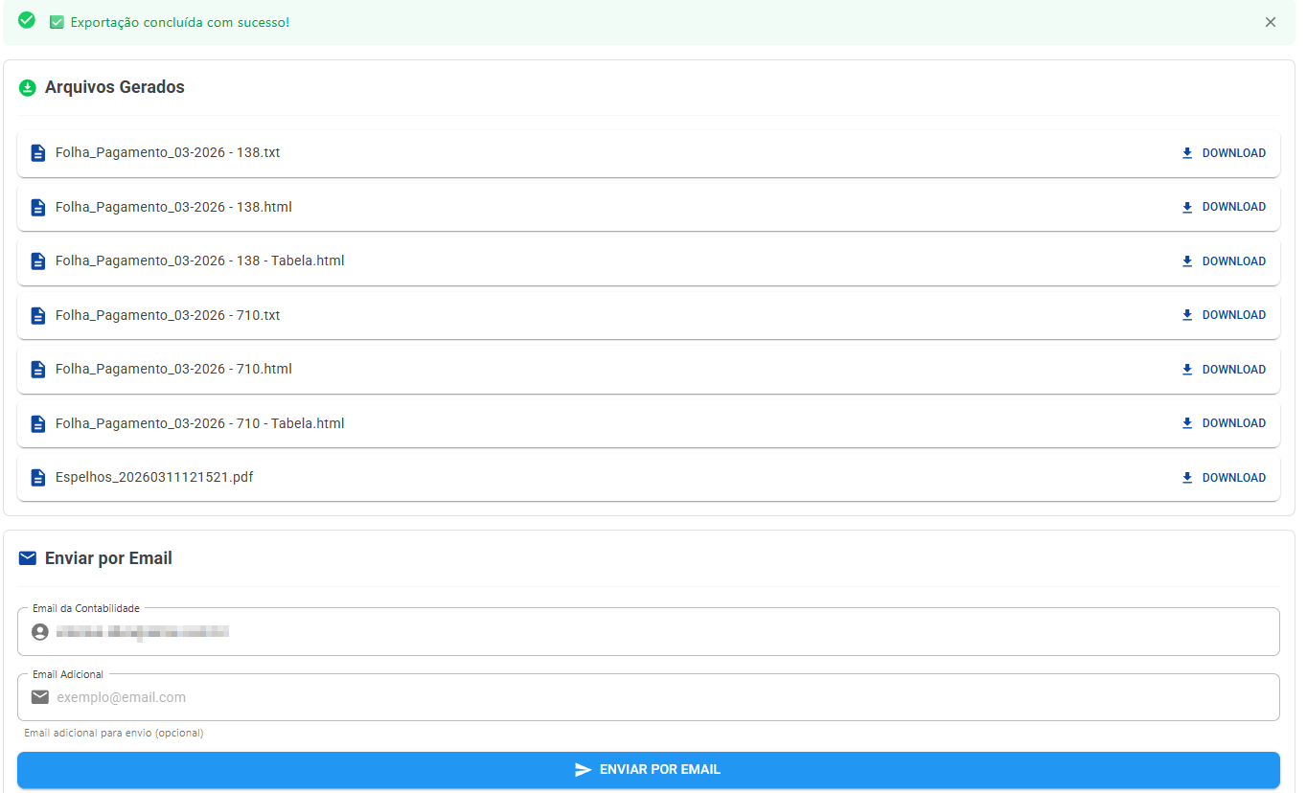This screenshot has height=793, width=1307.
Task: Click file icon for Folha_Pagamento_03-2026 - 138.html
Action: (x=38, y=207)
